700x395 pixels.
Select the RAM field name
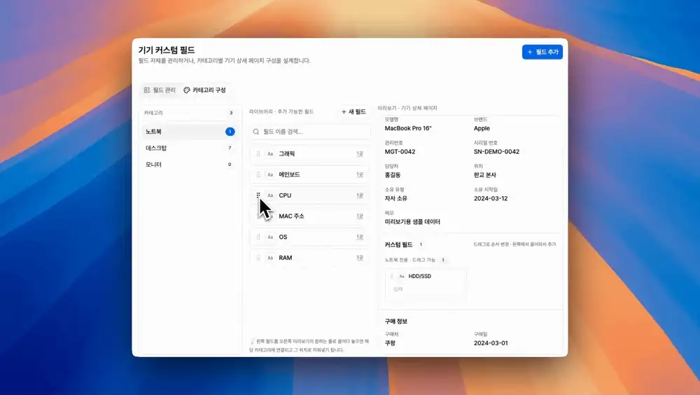tap(286, 258)
